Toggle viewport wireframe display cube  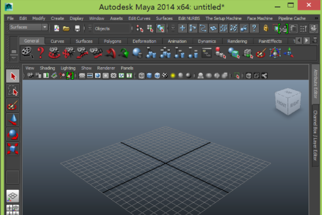(x=141, y=75)
